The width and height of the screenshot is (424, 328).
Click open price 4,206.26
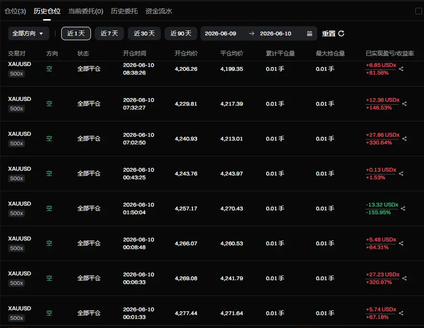pyautogui.click(x=186, y=69)
